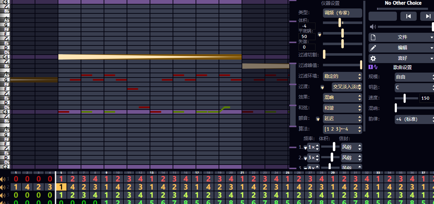Click the bar 9 number in the track header

[106, 173]
